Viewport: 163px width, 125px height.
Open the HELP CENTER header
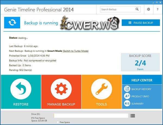[142, 80]
